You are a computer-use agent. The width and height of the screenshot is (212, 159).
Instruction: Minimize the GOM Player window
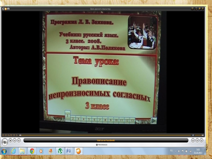(196, 9)
